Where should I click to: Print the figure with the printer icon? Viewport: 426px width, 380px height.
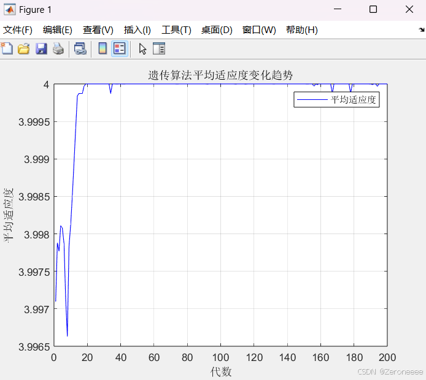[58, 49]
